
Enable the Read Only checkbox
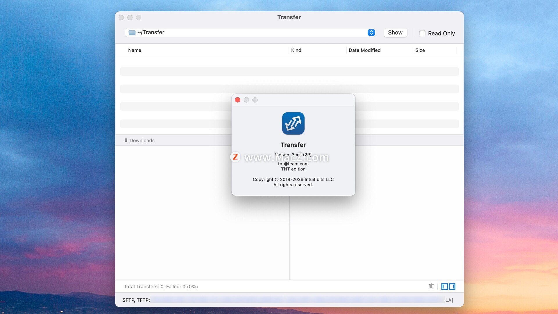click(422, 33)
